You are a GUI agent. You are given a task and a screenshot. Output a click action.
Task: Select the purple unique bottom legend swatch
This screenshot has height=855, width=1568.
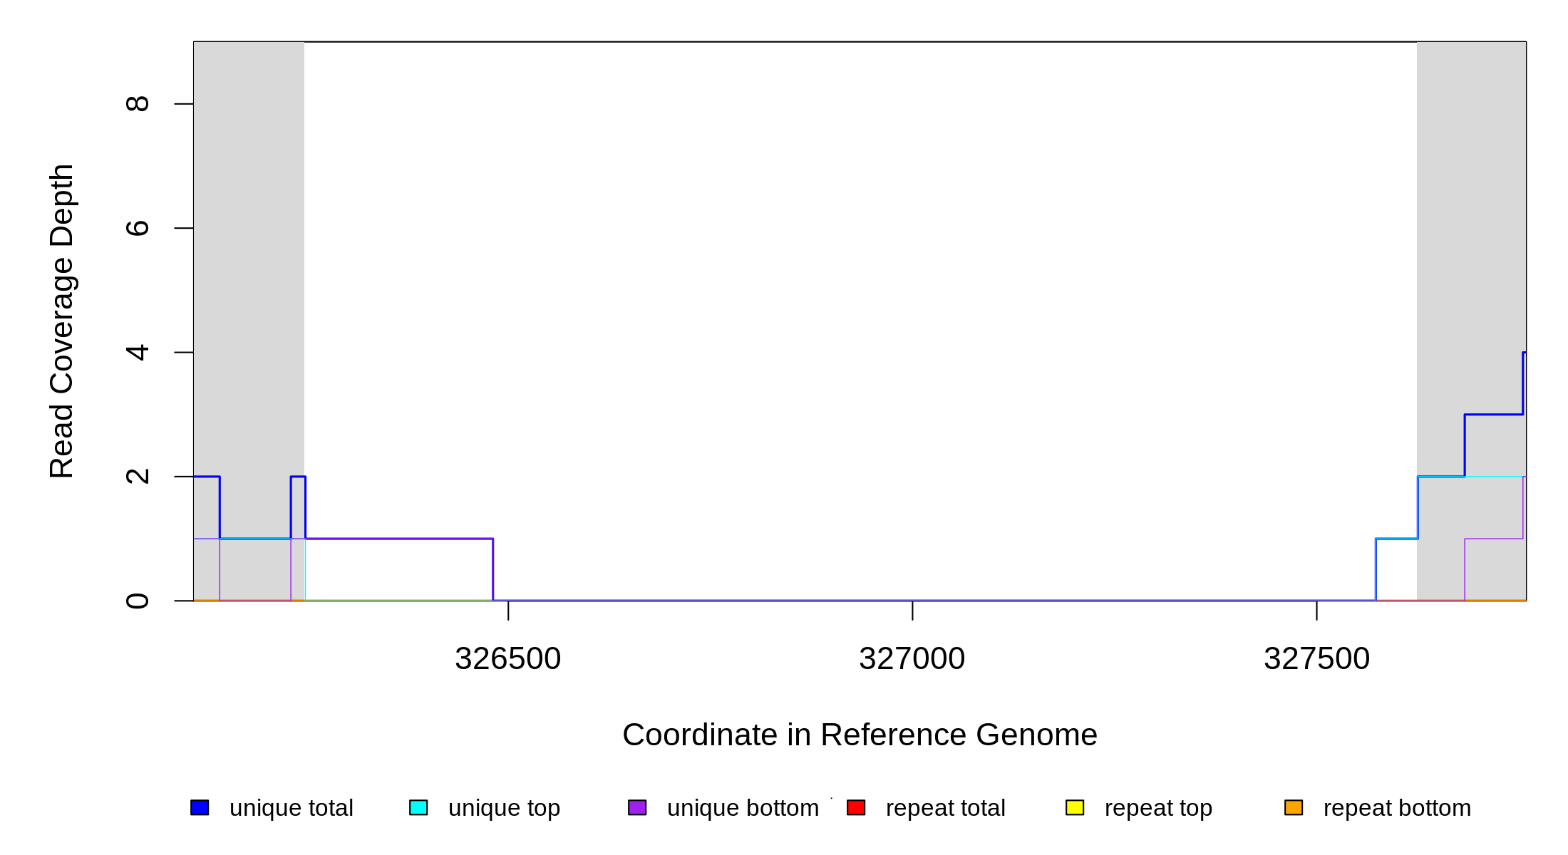coord(637,807)
